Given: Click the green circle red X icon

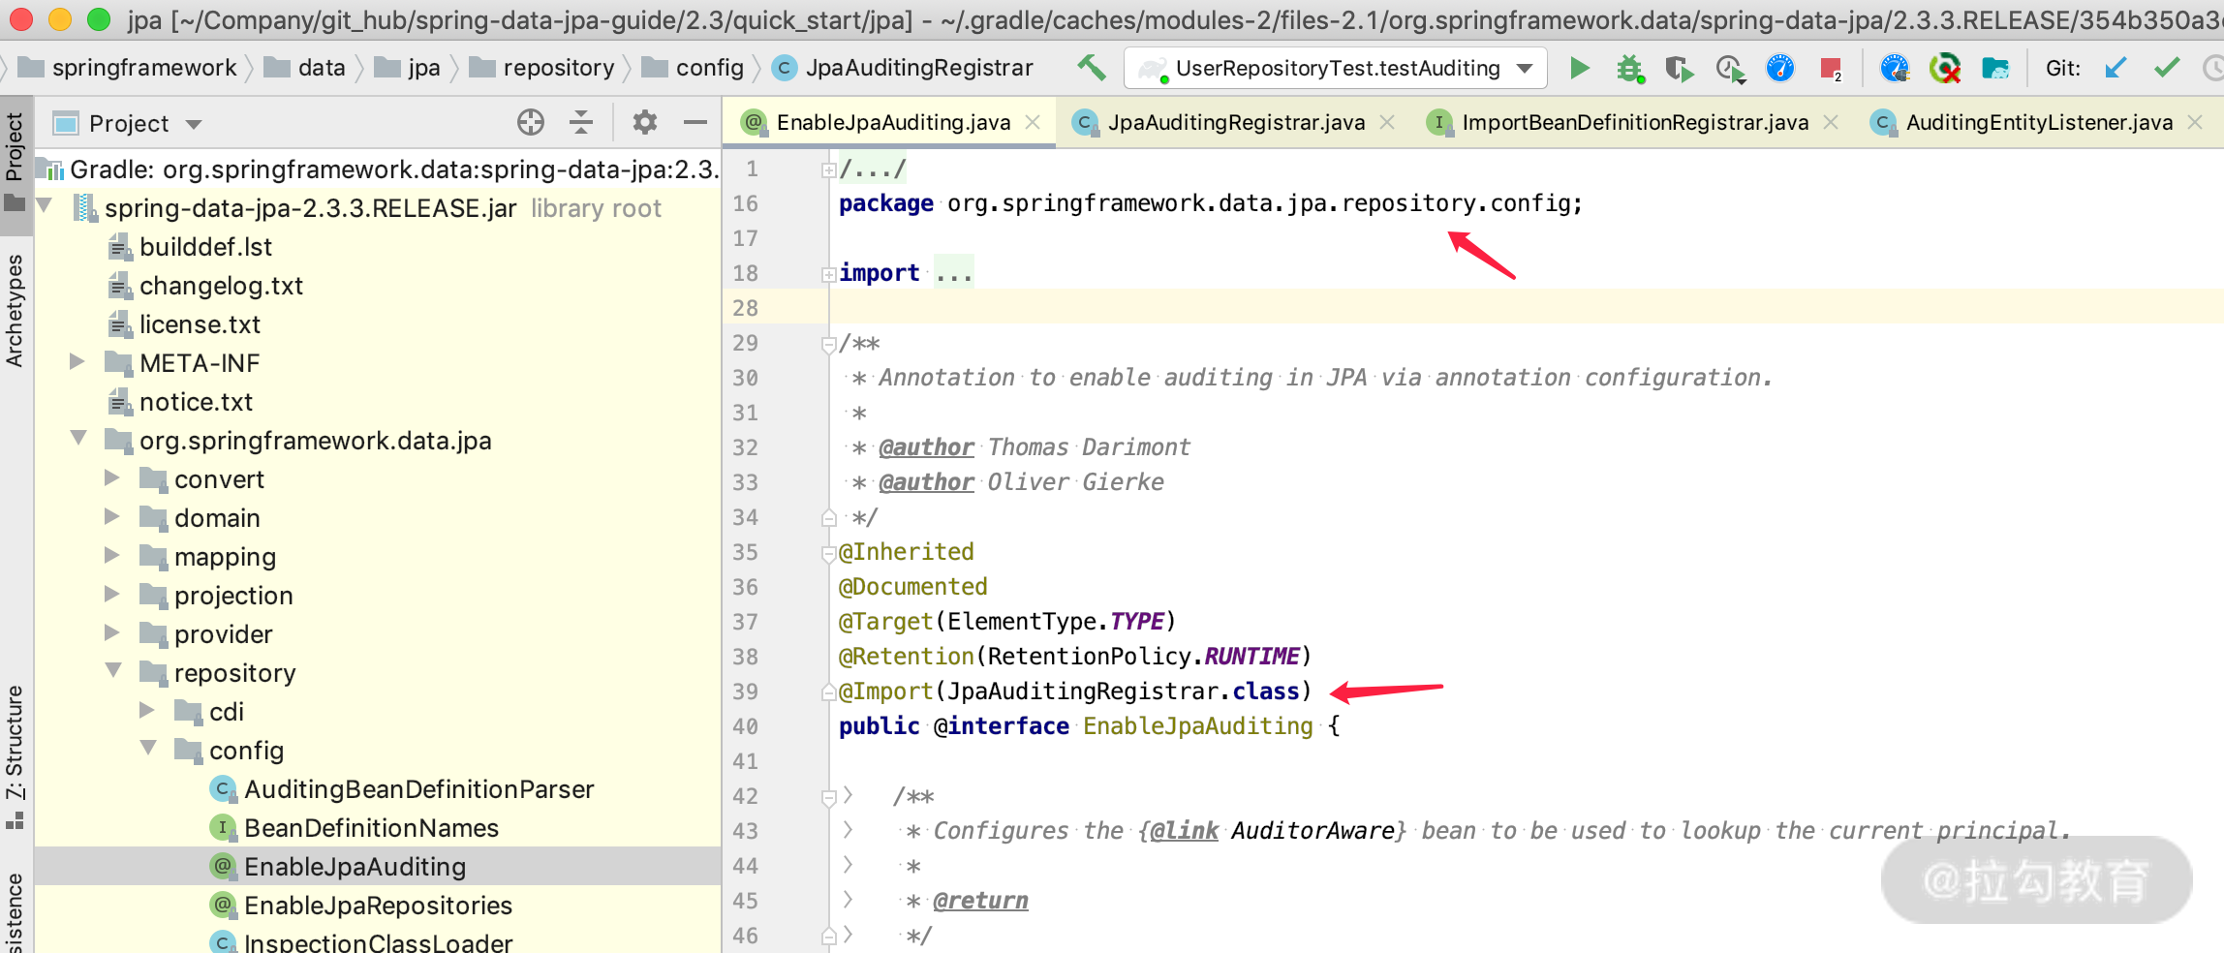Looking at the screenshot, I should [1945, 68].
